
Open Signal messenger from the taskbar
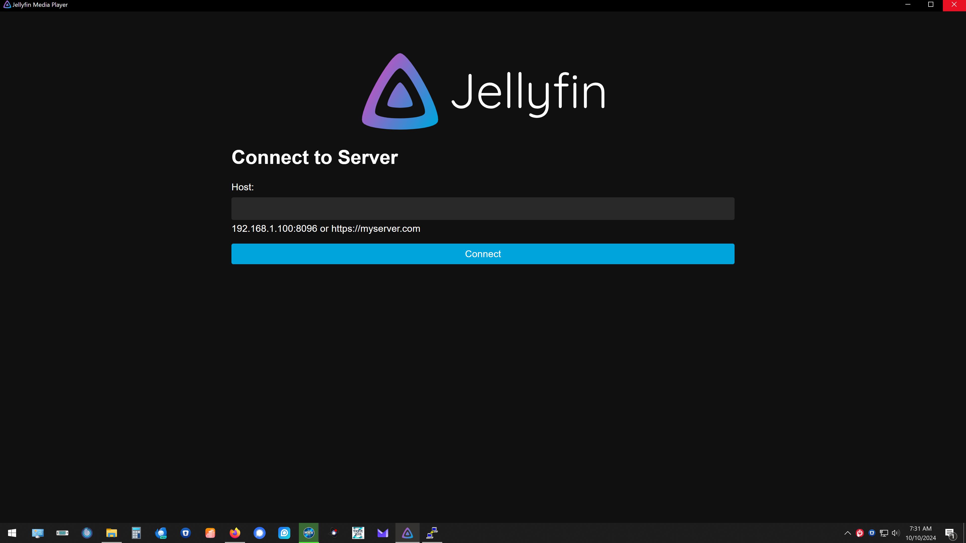260,532
